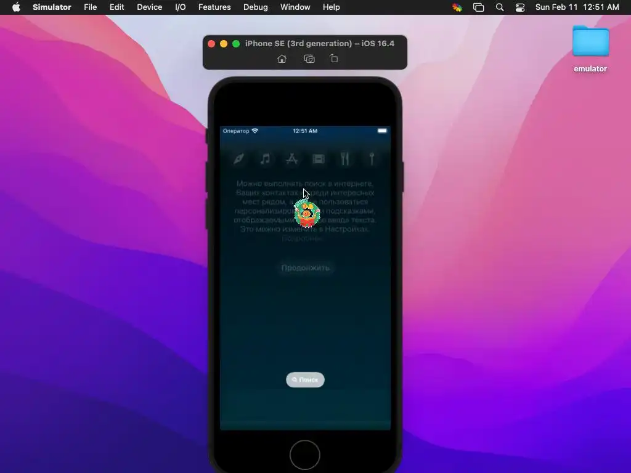Tap the film strip movies icon

[x=319, y=159]
